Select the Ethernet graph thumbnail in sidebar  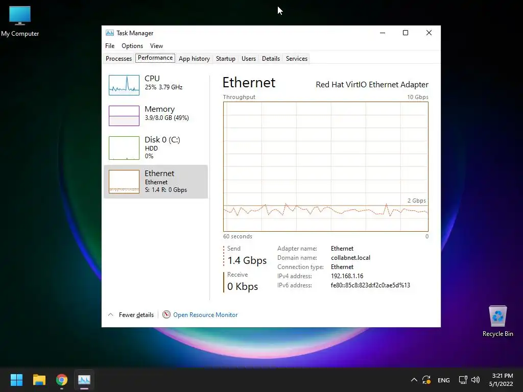click(124, 182)
